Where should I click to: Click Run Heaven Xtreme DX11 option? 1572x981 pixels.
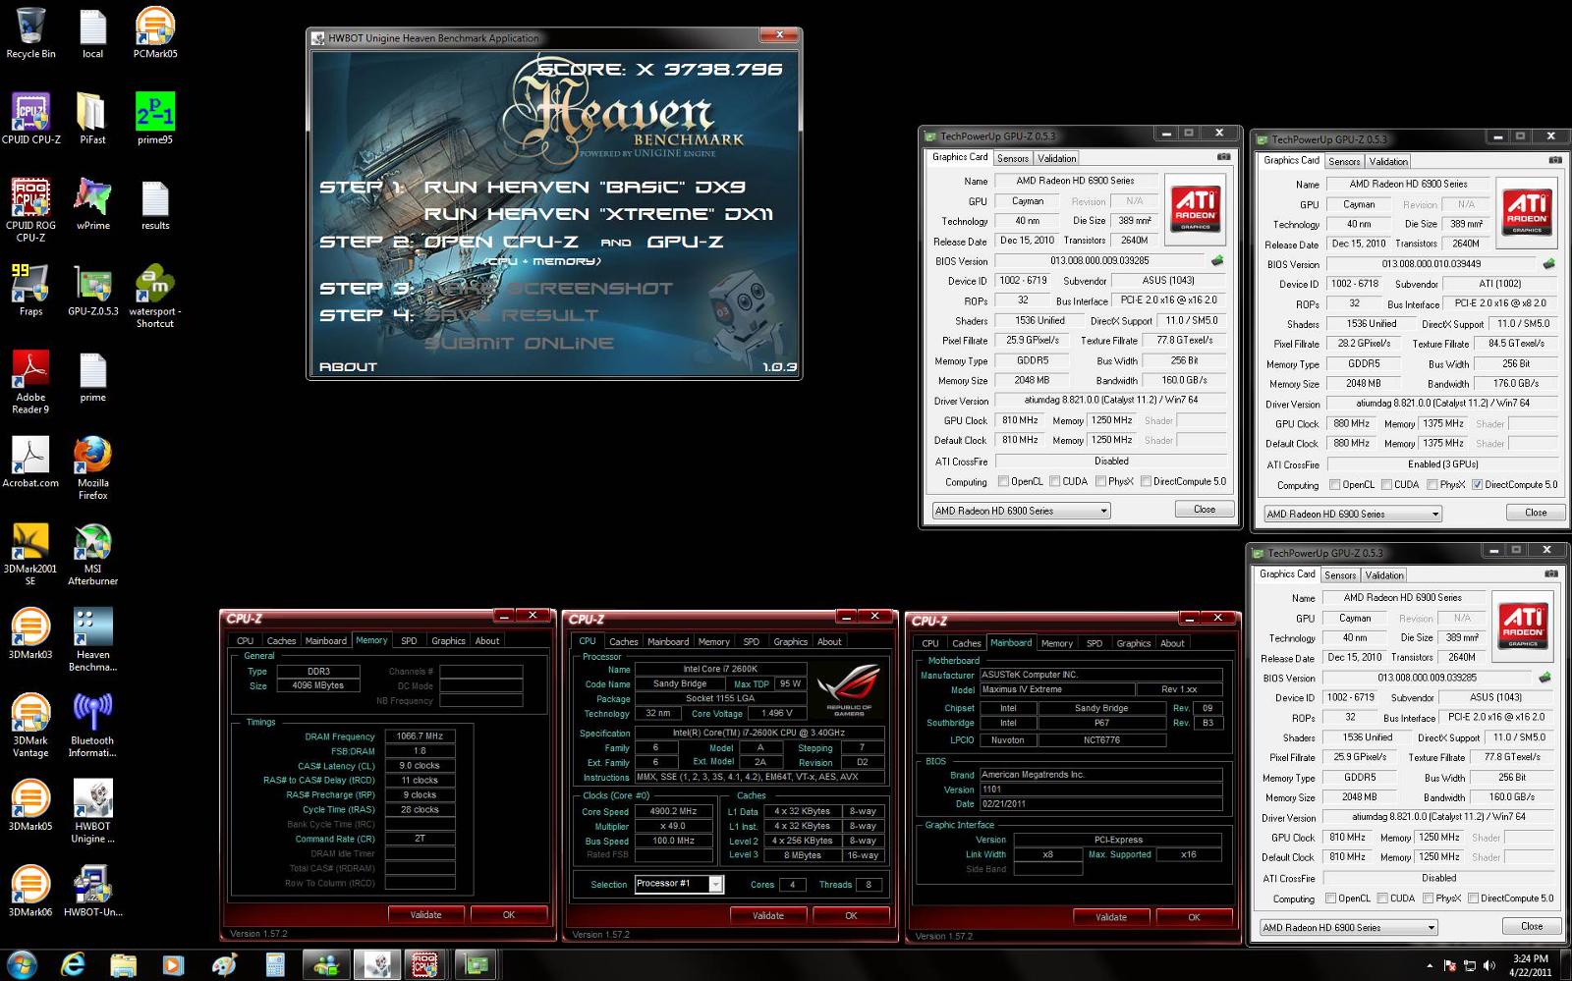(598, 213)
